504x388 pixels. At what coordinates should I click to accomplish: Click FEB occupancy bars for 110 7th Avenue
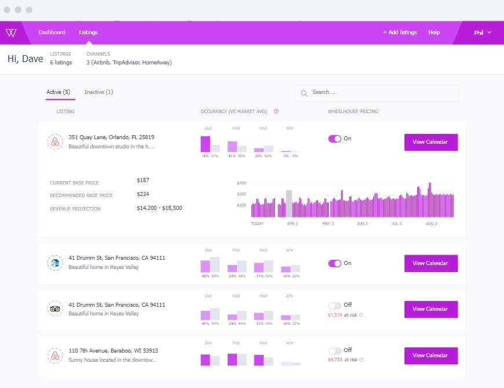[x=237, y=360]
